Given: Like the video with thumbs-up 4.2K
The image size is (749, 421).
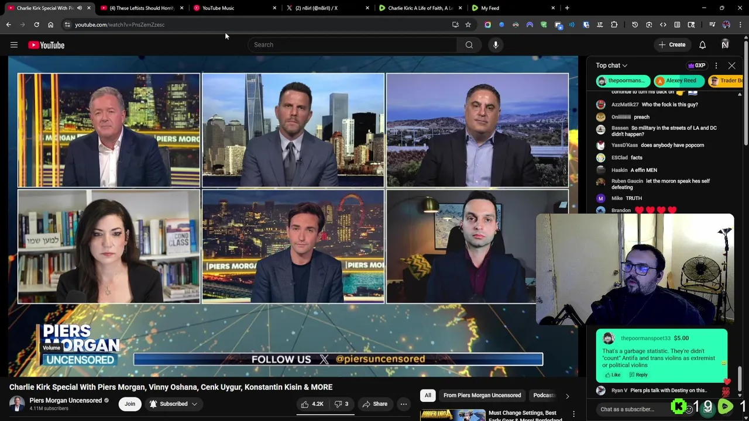Looking at the screenshot, I should tap(312, 404).
